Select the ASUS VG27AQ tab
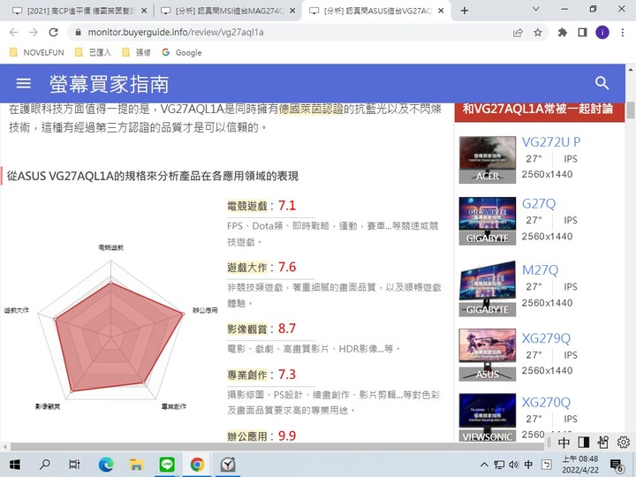636x477 pixels. click(x=375, y=11)
